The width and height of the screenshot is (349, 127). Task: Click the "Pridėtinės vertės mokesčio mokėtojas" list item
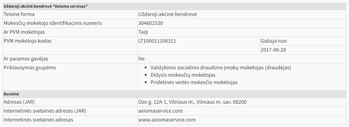(194, 82)
